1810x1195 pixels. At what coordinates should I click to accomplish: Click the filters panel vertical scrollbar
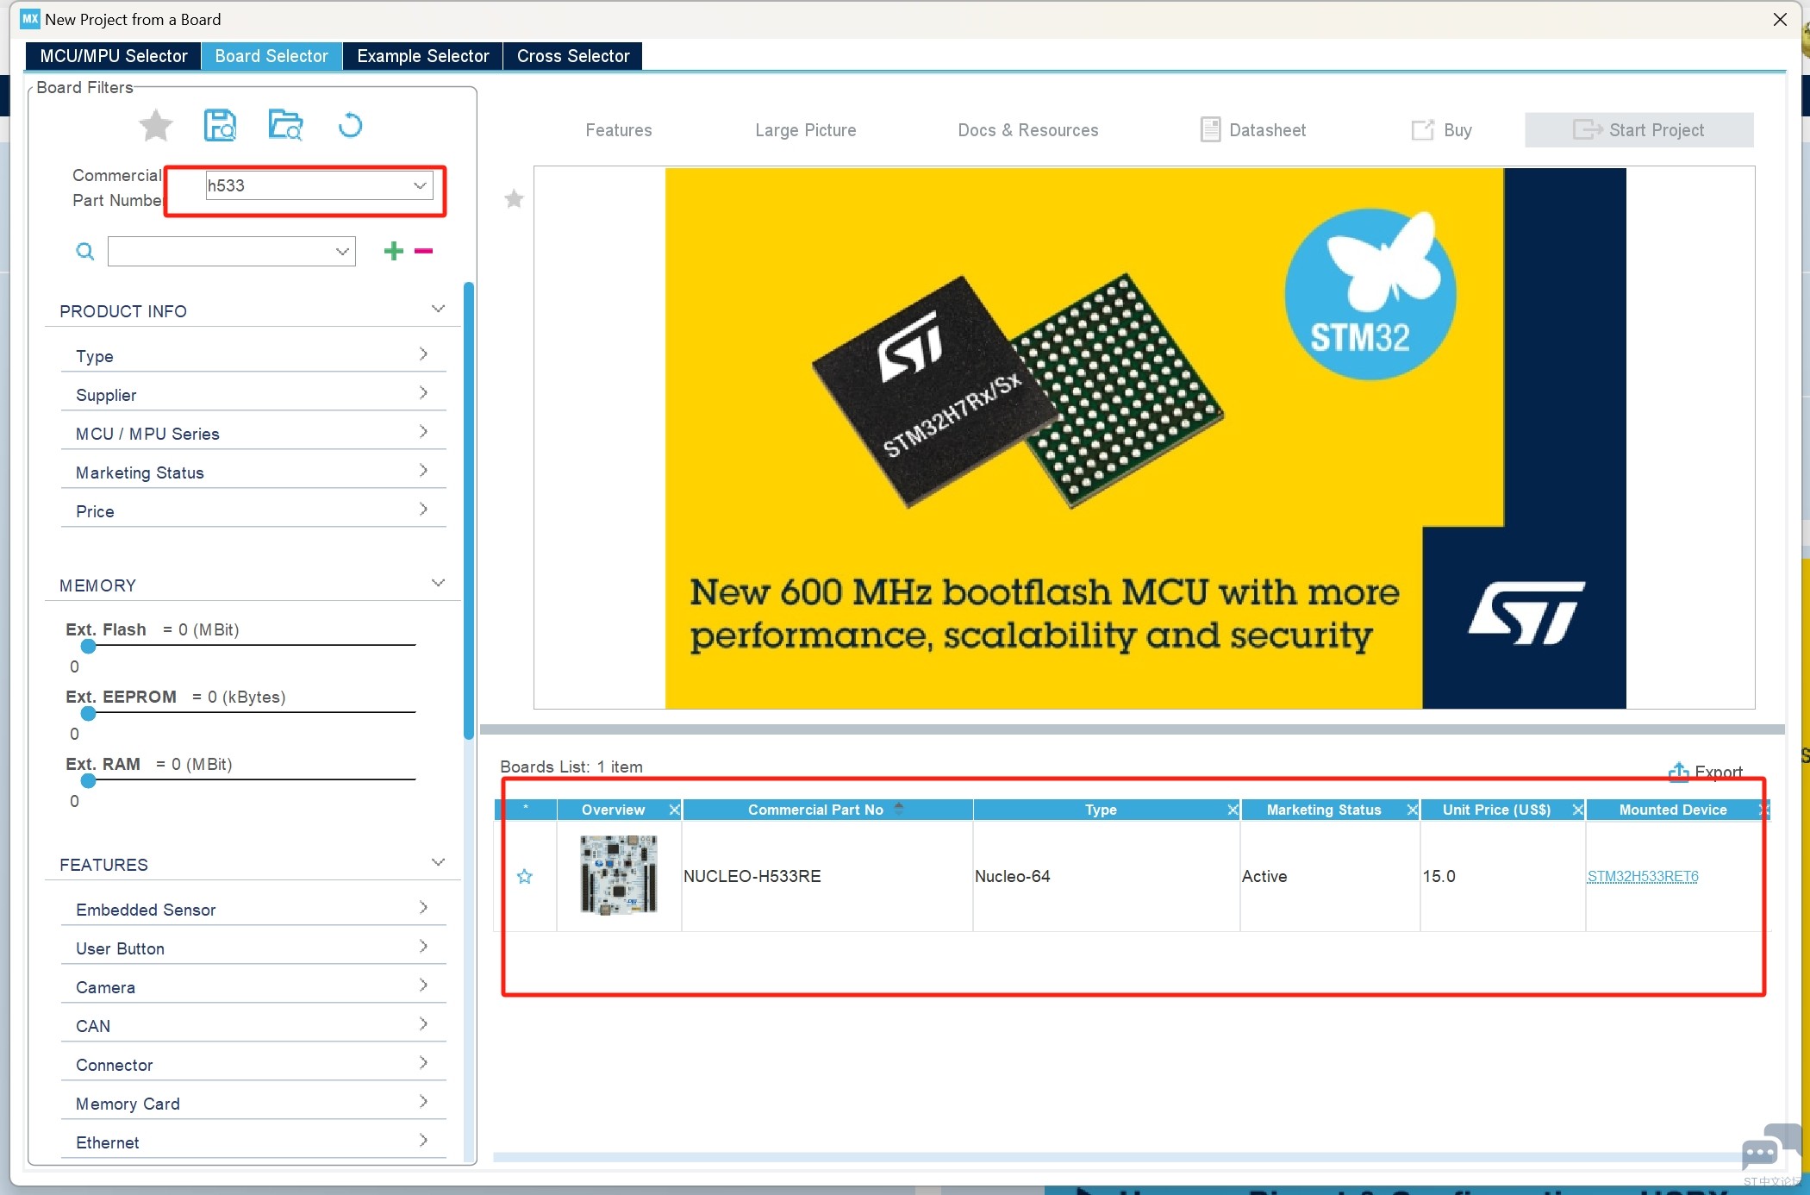coord(469,511)
